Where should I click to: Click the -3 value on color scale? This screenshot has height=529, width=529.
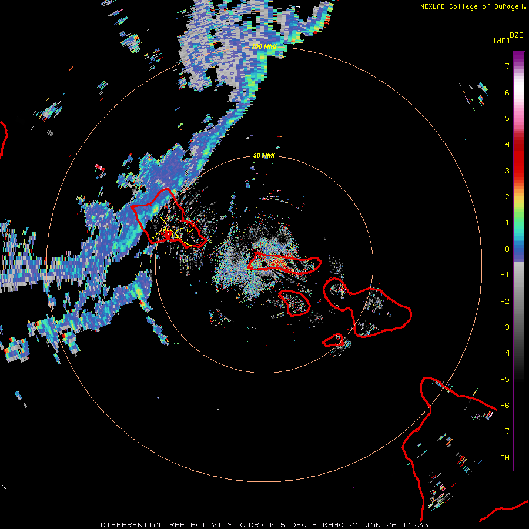505,327
